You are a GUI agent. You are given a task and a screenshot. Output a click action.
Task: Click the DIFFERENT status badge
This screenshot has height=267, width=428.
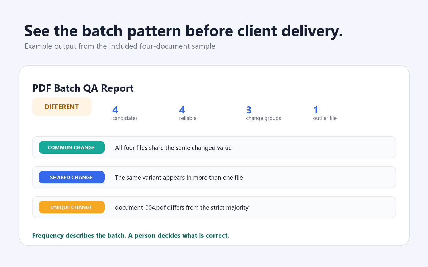pos(62,107)
